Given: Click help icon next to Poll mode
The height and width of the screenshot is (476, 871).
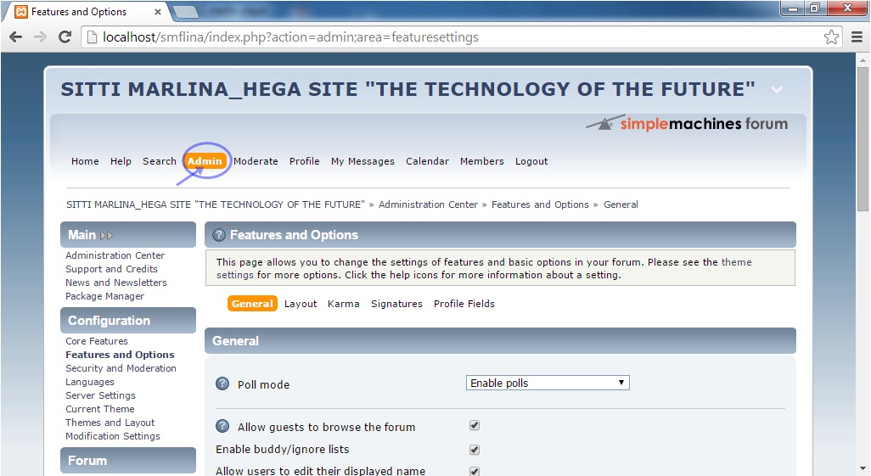Looking at the screenshot, I should [222, 384].
